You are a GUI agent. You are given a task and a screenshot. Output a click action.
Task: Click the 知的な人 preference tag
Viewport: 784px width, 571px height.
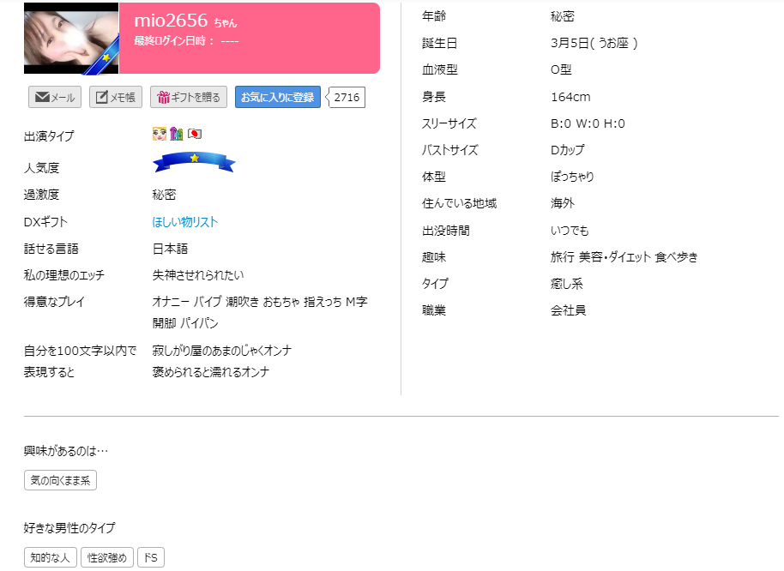pyautogui.click(x=49, y=556)
